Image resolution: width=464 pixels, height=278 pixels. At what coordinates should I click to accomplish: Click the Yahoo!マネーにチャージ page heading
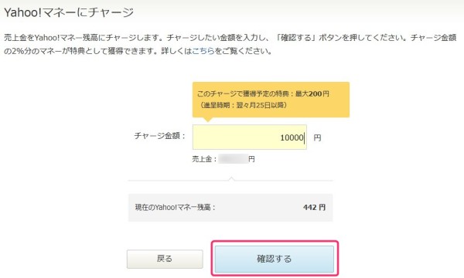(69, 12)
